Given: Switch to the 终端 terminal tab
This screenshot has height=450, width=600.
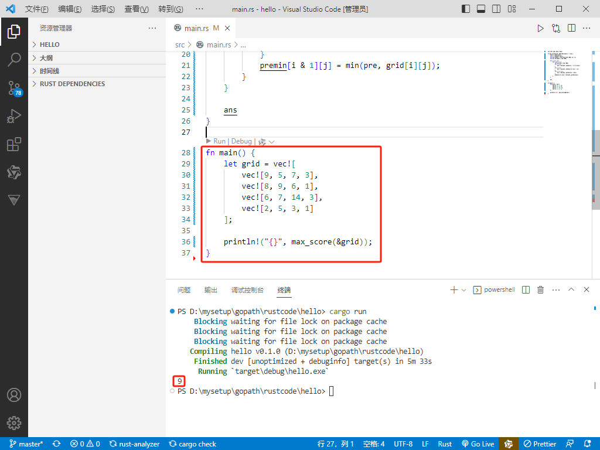Looking at the screenshot, I should [x=284, y=290].
